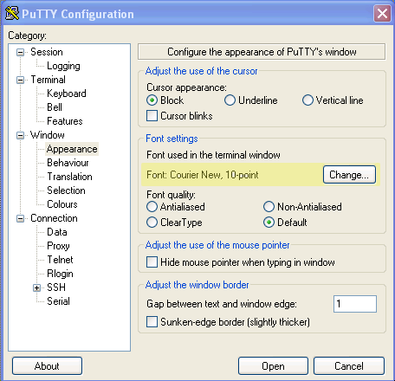Collapse the Connection tree node
395x381 pixels.
[x=20, y=218]
